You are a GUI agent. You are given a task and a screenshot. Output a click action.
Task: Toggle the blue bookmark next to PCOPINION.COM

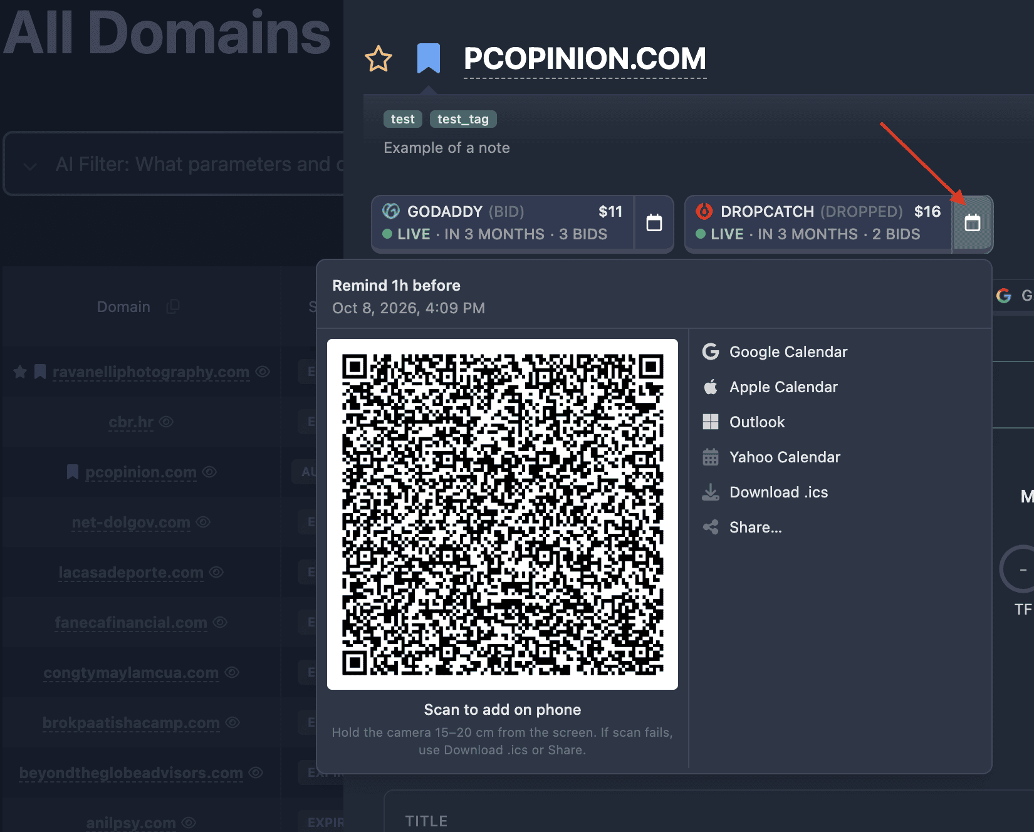pyautogui.click(x=429, y=58)
